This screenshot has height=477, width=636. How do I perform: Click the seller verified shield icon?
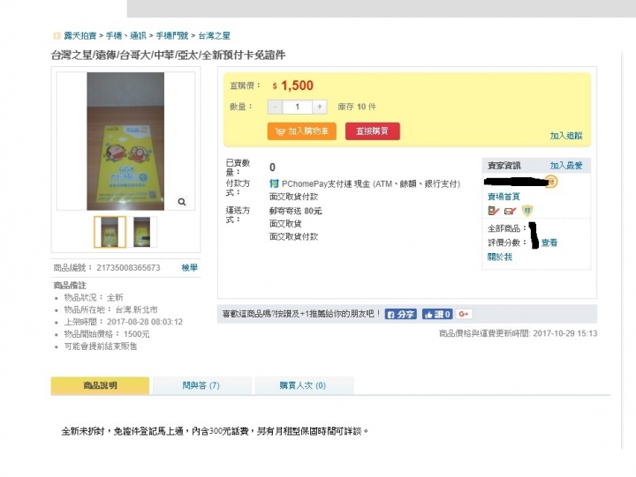pos(526,210)
